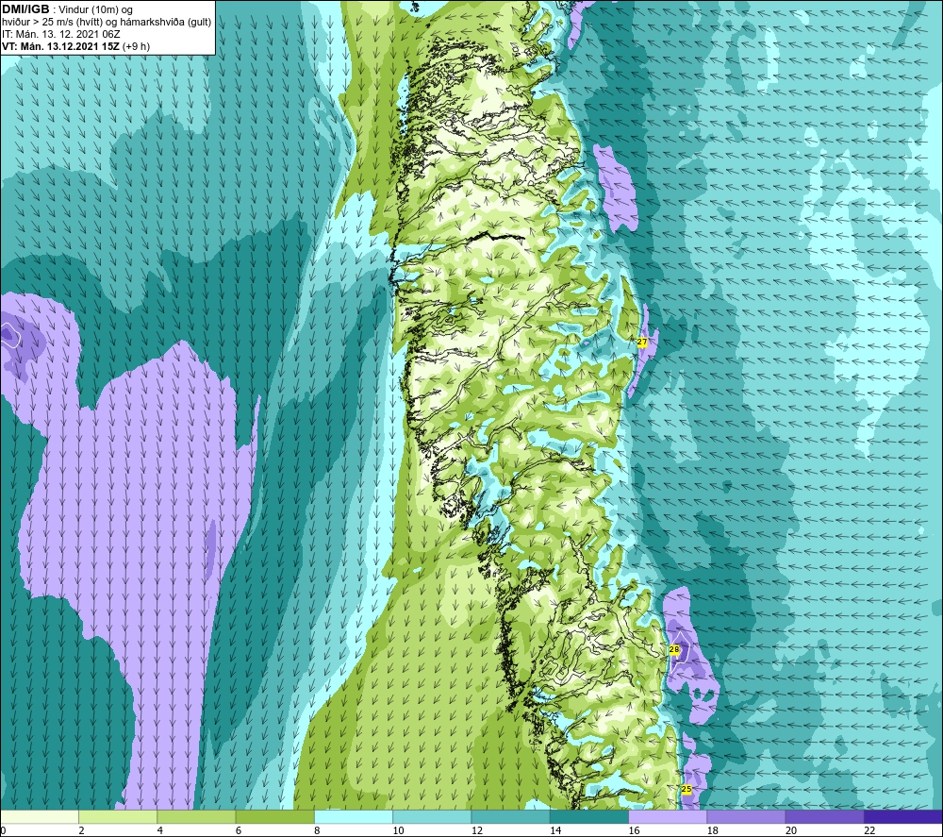Select the 8–10 m/s light cyan legend swatch
943x837 pixels.
pyautogui.click(x=354, y=816)
